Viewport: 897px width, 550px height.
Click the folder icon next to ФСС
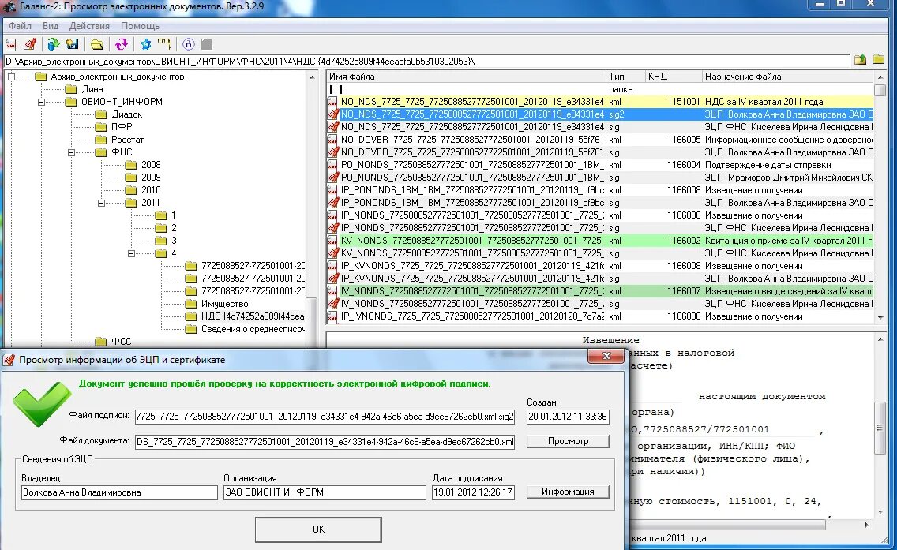(101, 342)
